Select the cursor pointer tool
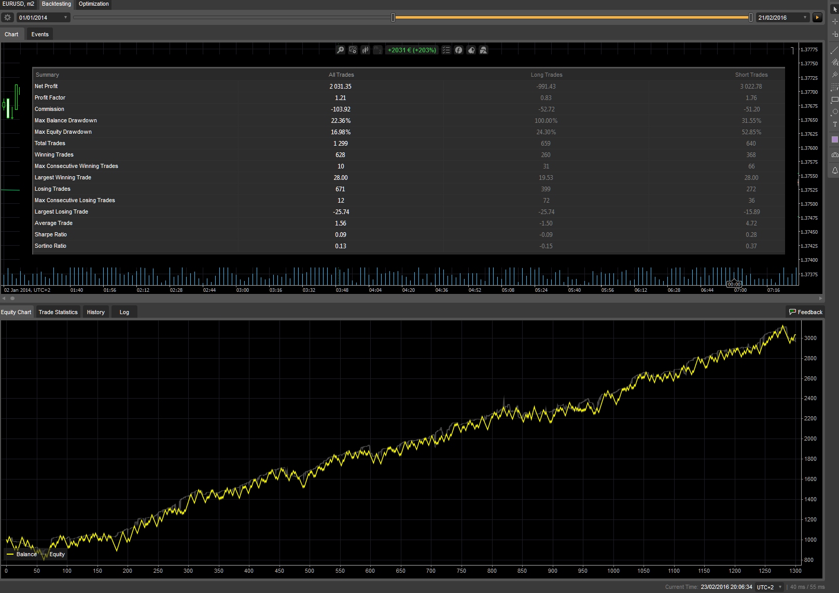The height and width of the screenshot is (593, 839). point(834,9)
